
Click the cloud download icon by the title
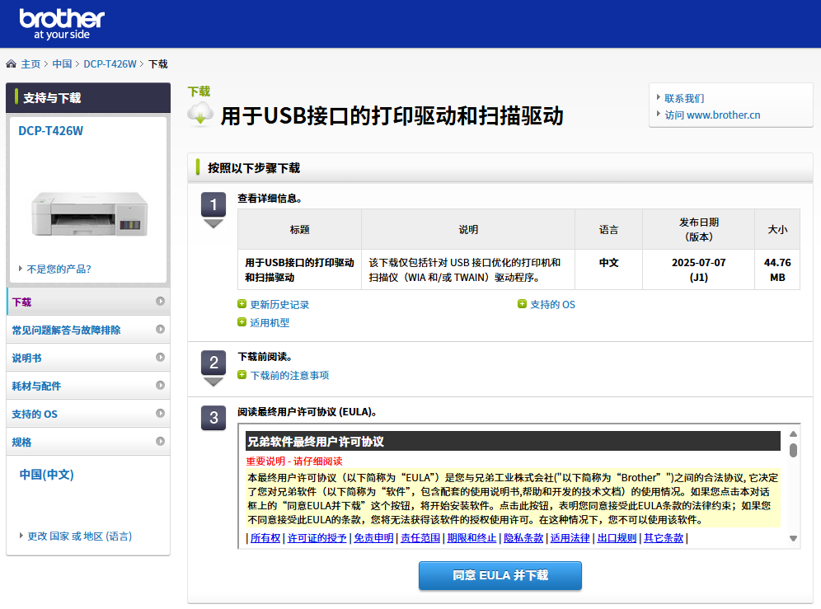(x=200, y=115)
